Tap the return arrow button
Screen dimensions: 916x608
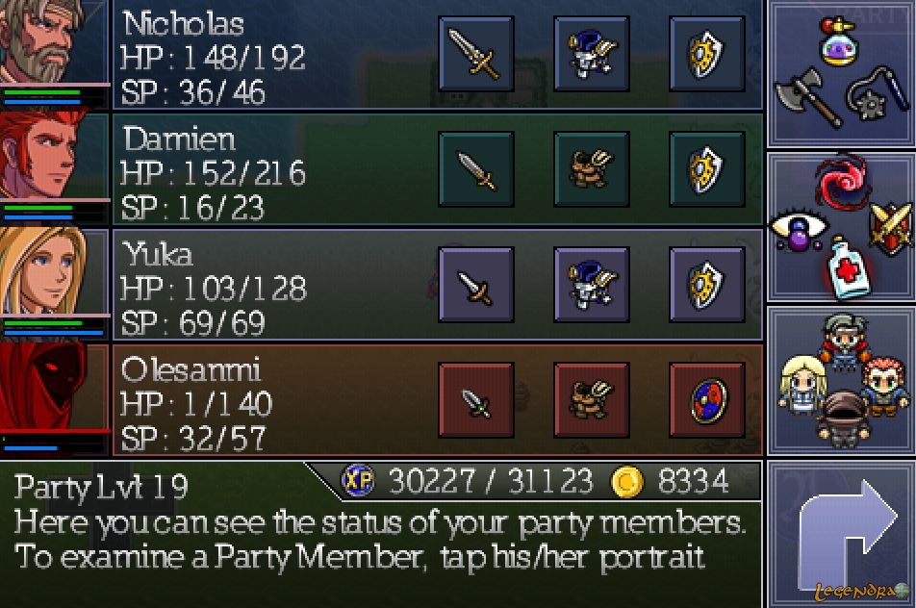pos(841,534)
